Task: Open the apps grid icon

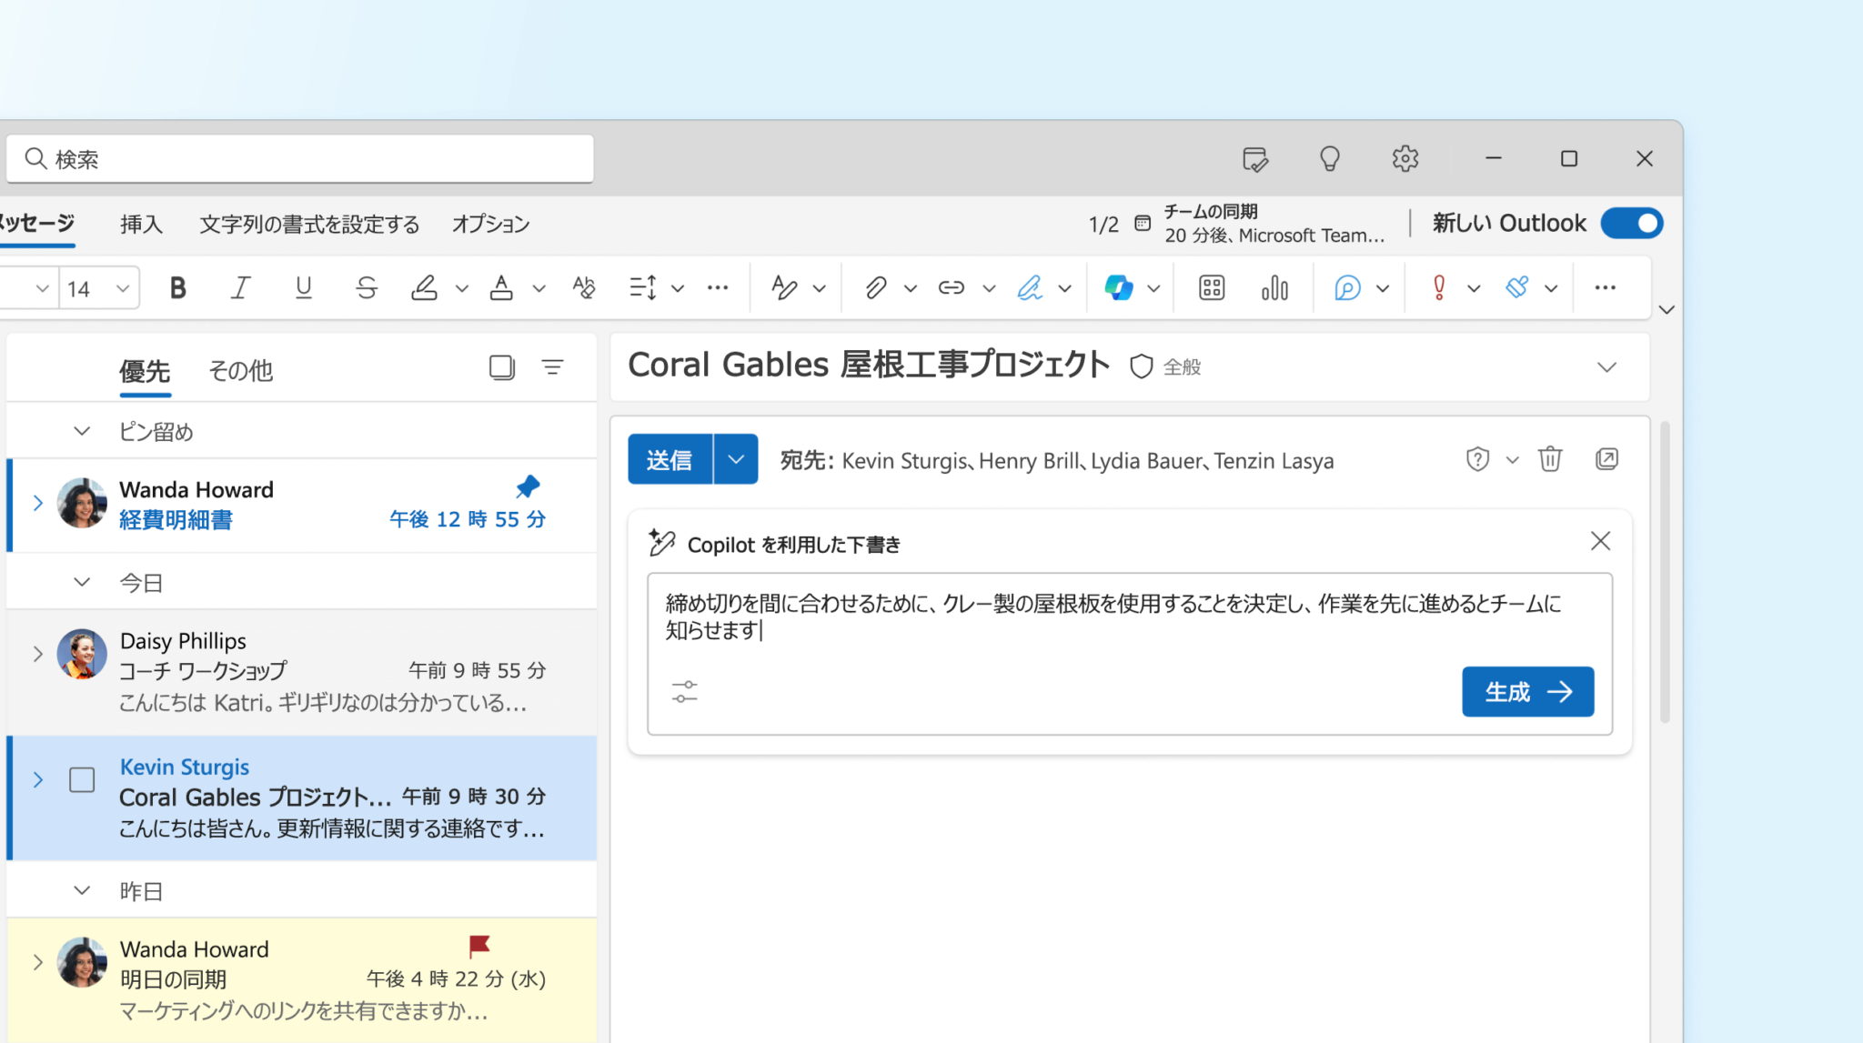Action: [x=1212, y=288]
